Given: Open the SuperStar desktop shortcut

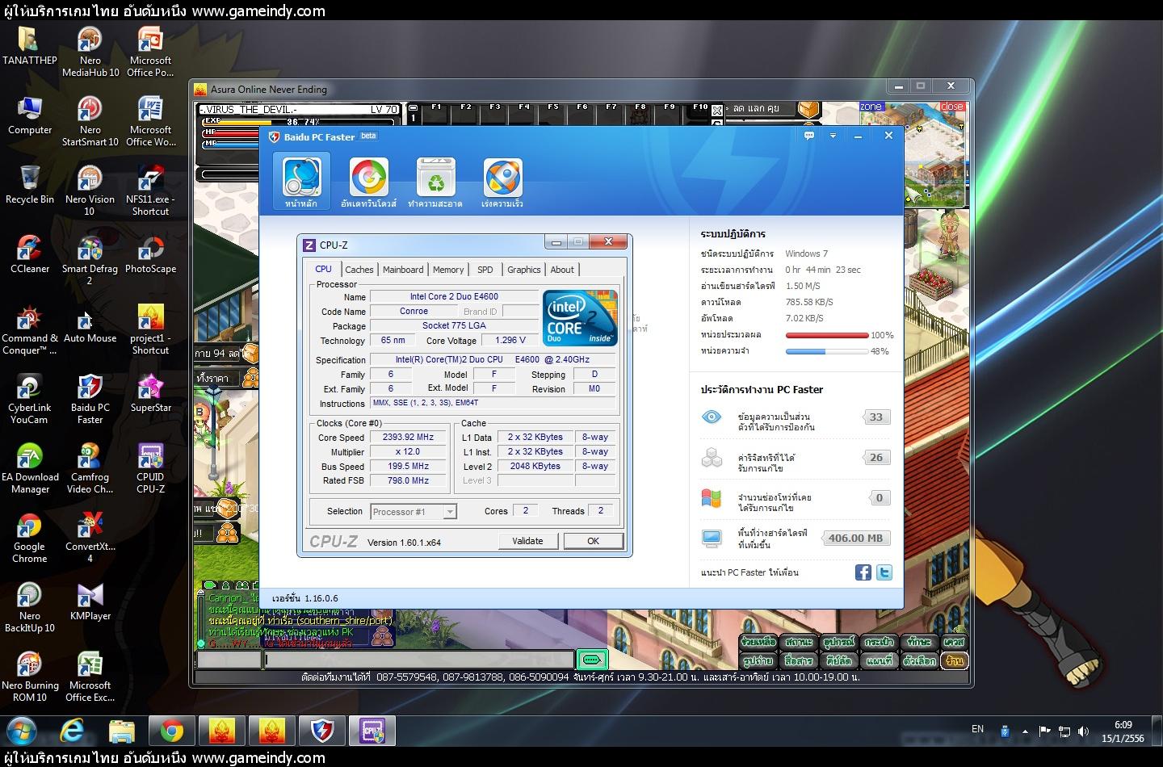Looking at the screenshot, I should pyautogui.click(x=150, y=393).
